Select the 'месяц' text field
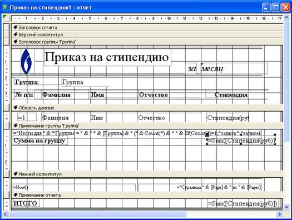This screenshot has height=220, width=292. pos(234,69)
